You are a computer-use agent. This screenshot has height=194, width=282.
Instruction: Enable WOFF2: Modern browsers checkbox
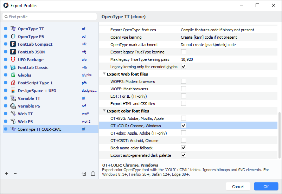[x=184, y=81]
